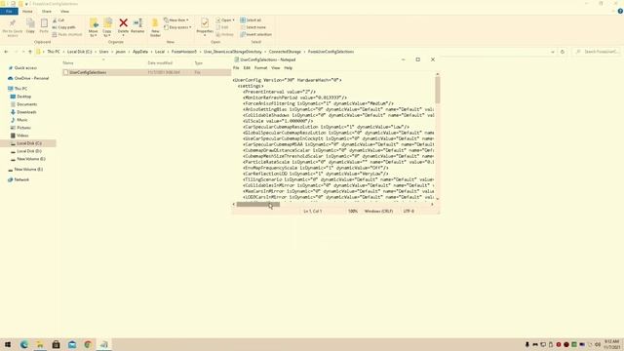Open Notepad Help menu
This screenshot has width=624, height=351.
(289, 68)
